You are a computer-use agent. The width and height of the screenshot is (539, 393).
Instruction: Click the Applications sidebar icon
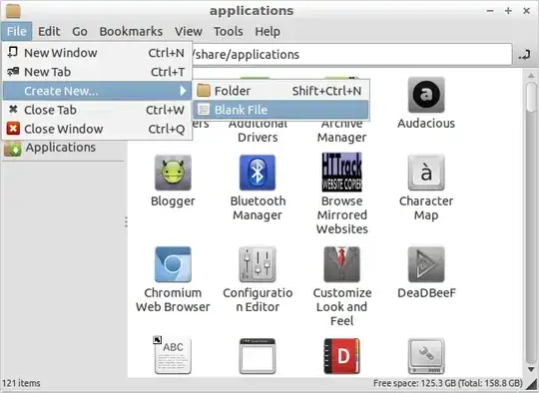click(x=13, y=149)
